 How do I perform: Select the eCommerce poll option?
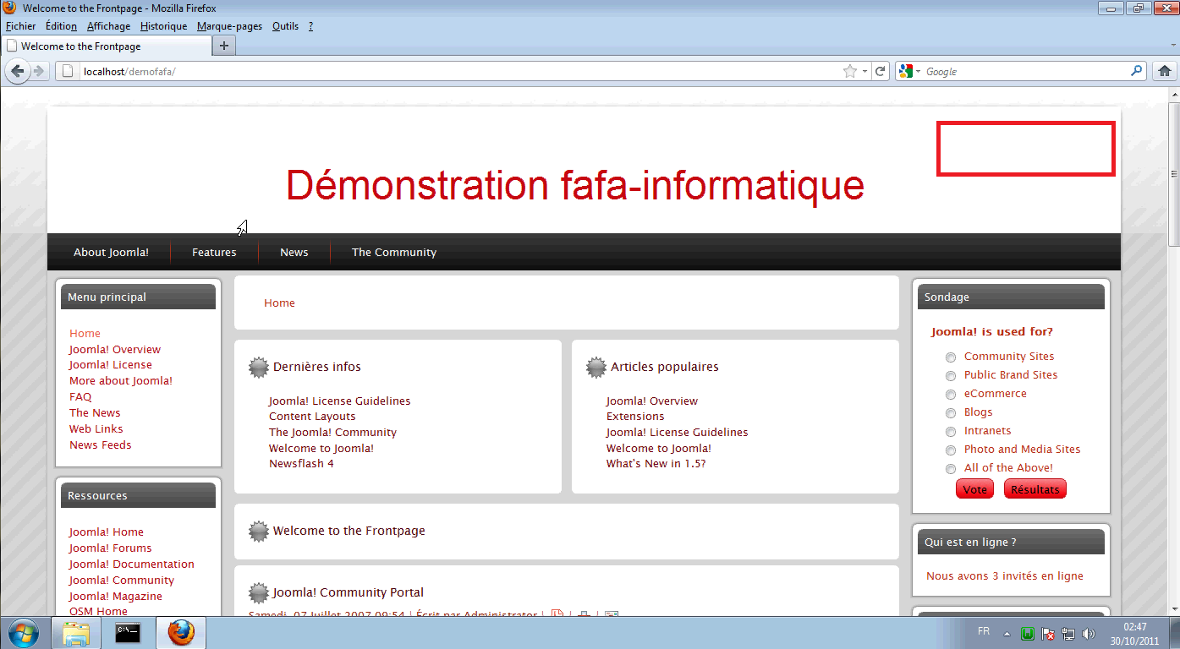click(951, 395)
